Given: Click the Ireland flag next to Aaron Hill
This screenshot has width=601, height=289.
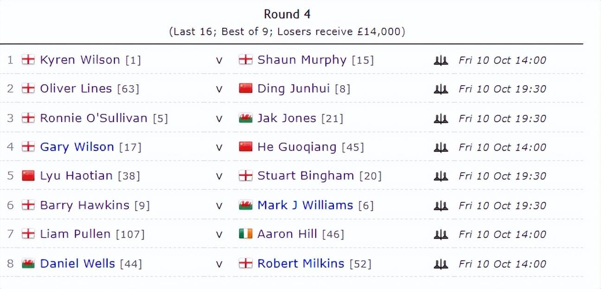Looking at the screenshot, I should tap(246, 234).
